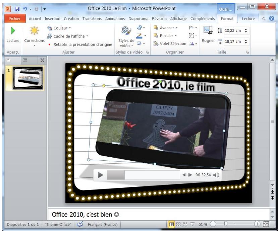Open the Align objects icon menu
Image resolution: width=279 pixels, height=231 pixels.
tap(193, 28)
